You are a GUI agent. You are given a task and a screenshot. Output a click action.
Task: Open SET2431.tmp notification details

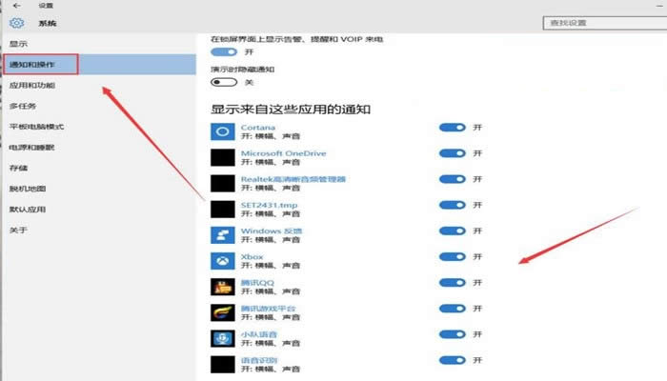[268, 204]
